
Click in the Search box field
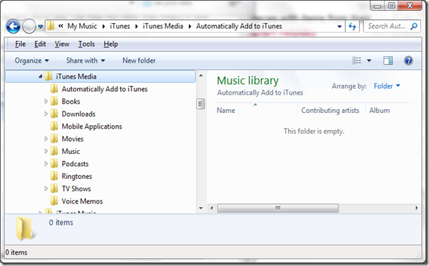coord(387,27)
